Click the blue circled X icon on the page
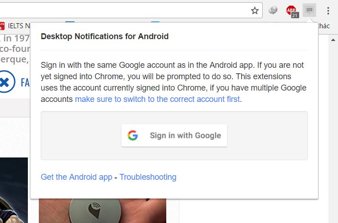Image resolution: width=338 pixels, height=223 pixels. pyautogui.click(x=5, y=82)
